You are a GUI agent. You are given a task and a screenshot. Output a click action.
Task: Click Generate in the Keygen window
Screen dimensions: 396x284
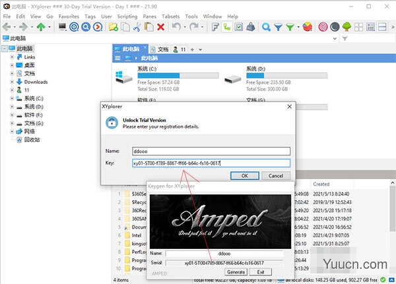236,272
